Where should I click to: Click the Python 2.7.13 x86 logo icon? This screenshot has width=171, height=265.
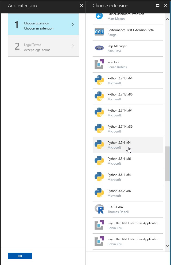[99, 96]
